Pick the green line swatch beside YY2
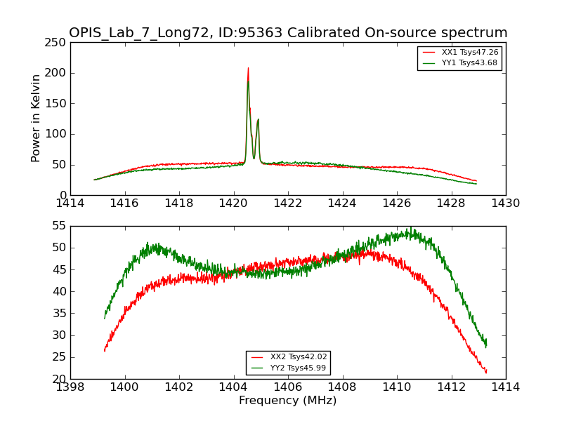This screenshot has height=421, width=562. coord(257,368)
